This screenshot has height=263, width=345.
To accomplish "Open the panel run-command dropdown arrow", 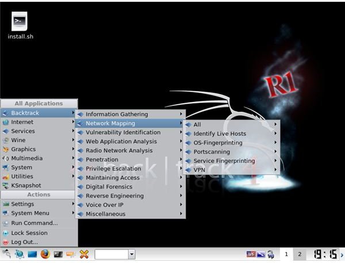I will tap(132, 254).
